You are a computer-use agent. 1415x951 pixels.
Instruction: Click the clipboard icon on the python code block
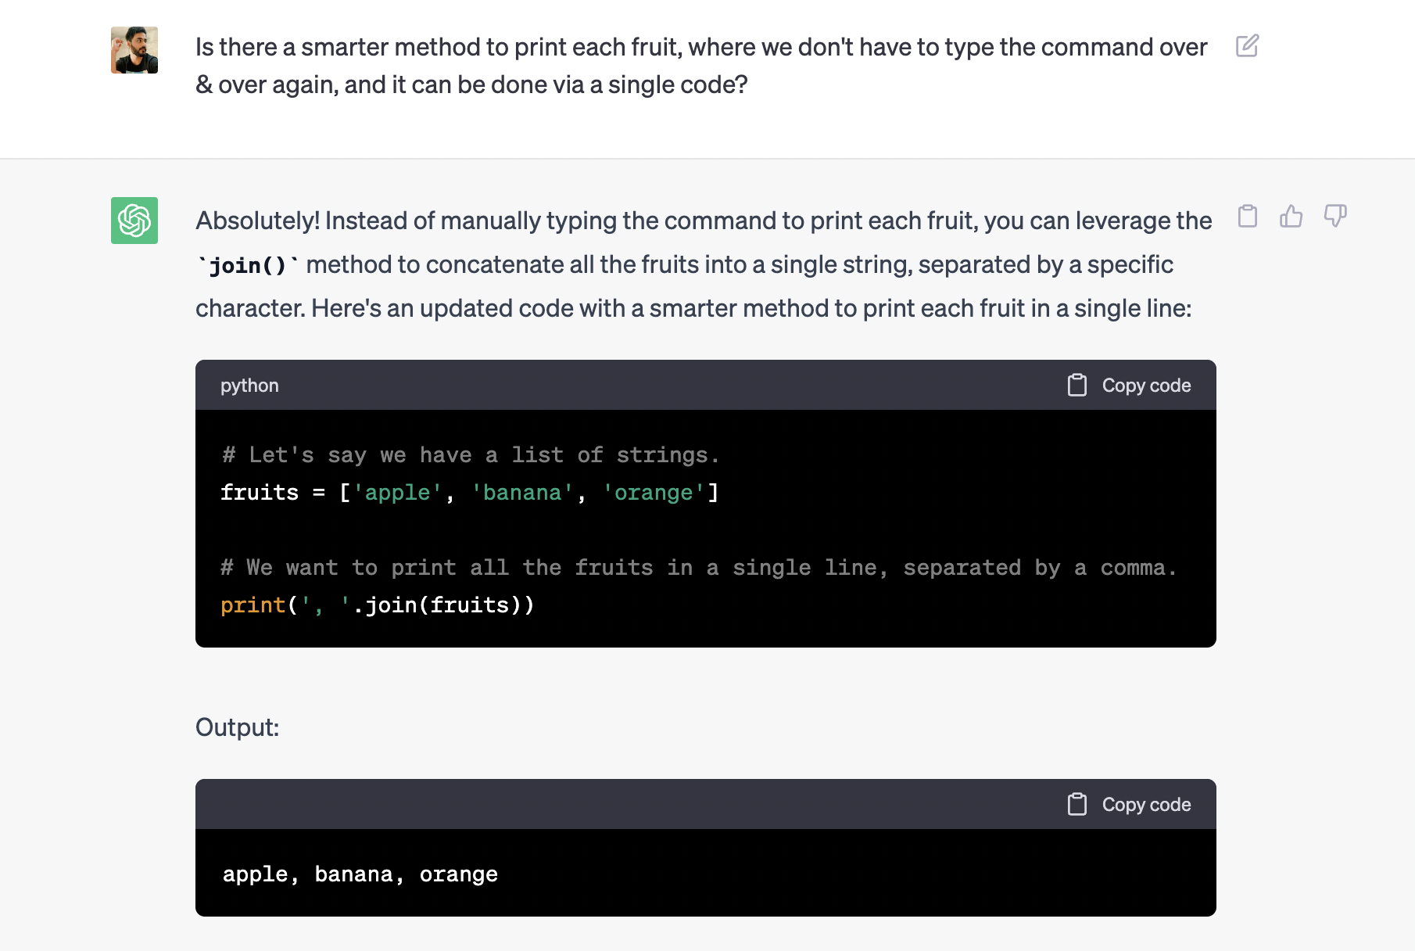pos(1077,385)
